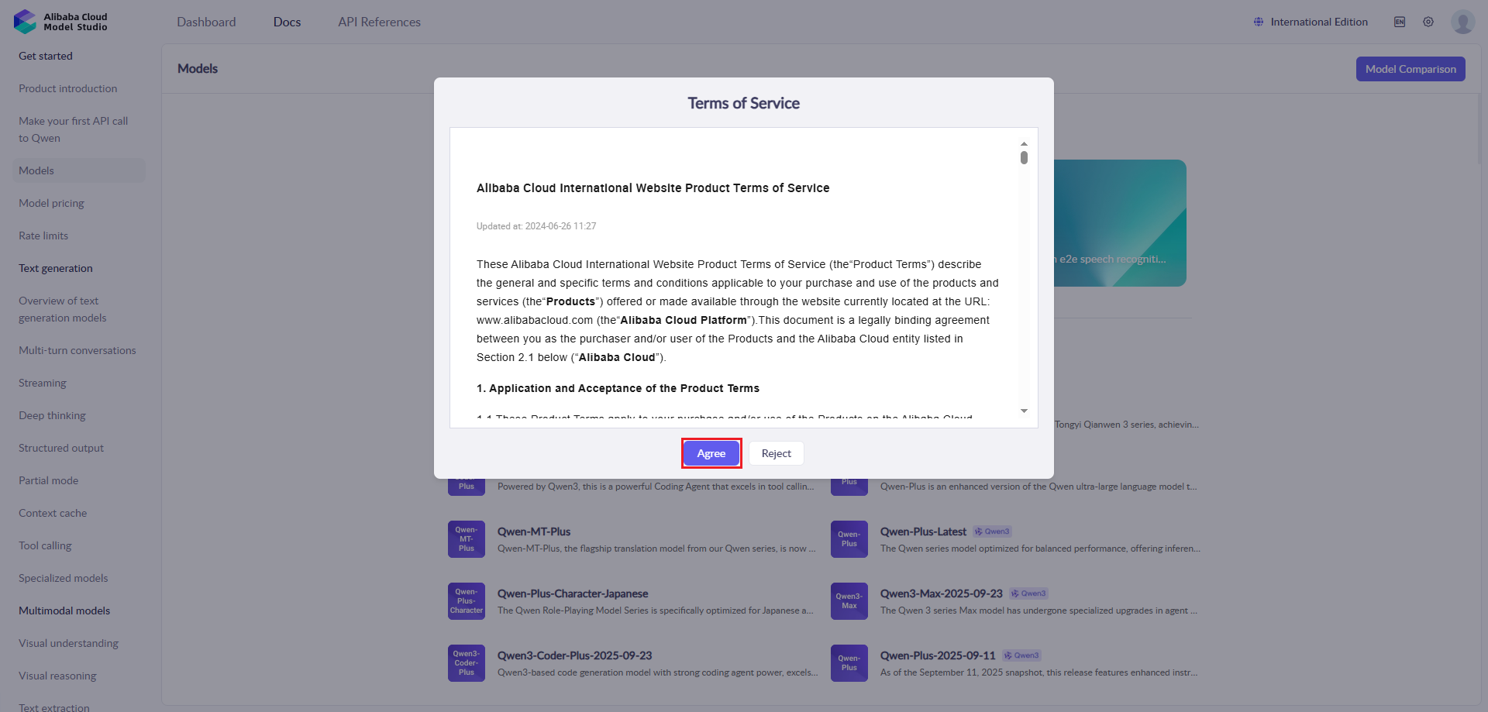Switch to the Dashboard tab
Image resolution: width=1488 pixels, height=712 pixels.
pyautogui.click(x=206, y=22)
